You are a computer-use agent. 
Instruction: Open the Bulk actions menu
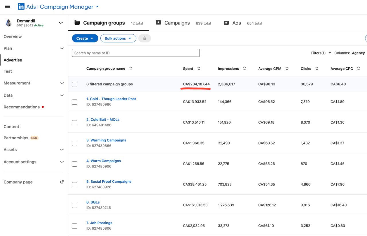[x=118, y=38]
